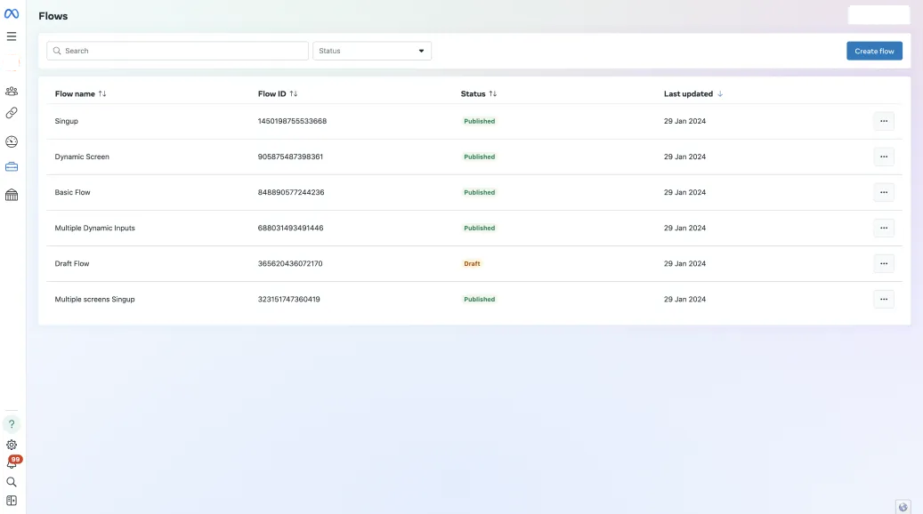View notifications bell with 99 badge

point(12,463)
